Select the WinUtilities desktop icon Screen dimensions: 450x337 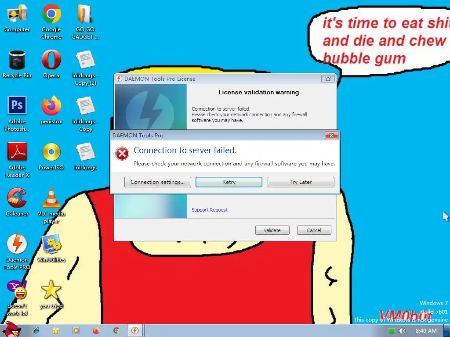coord(51,248)
